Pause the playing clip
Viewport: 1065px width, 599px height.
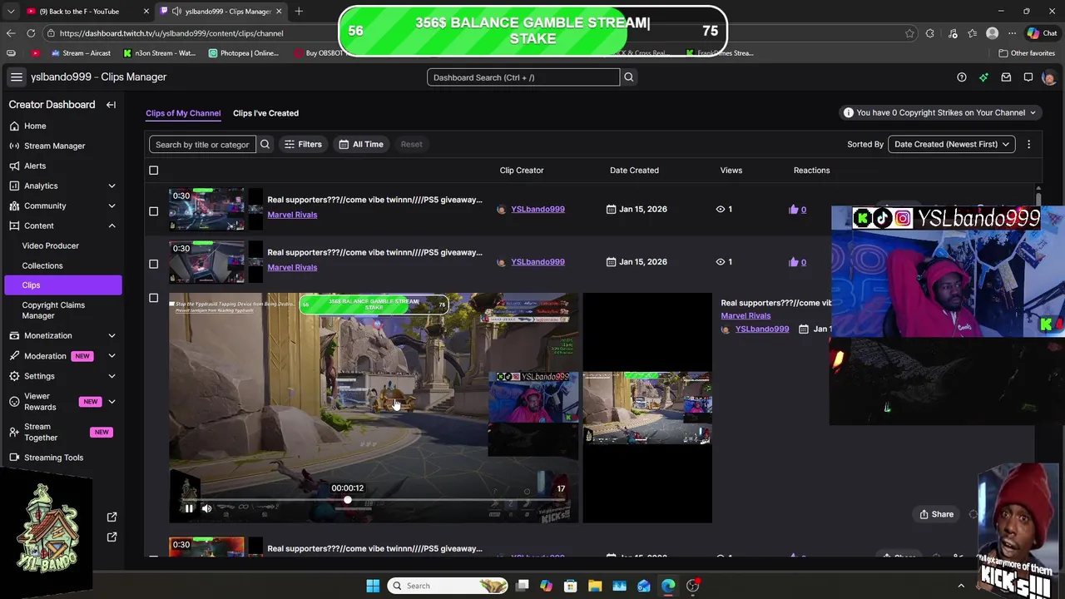(x=189, y=509)
